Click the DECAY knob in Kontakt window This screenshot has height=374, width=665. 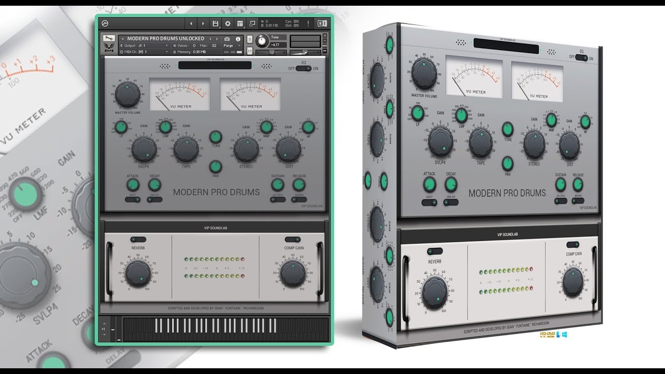click(155, 184)
